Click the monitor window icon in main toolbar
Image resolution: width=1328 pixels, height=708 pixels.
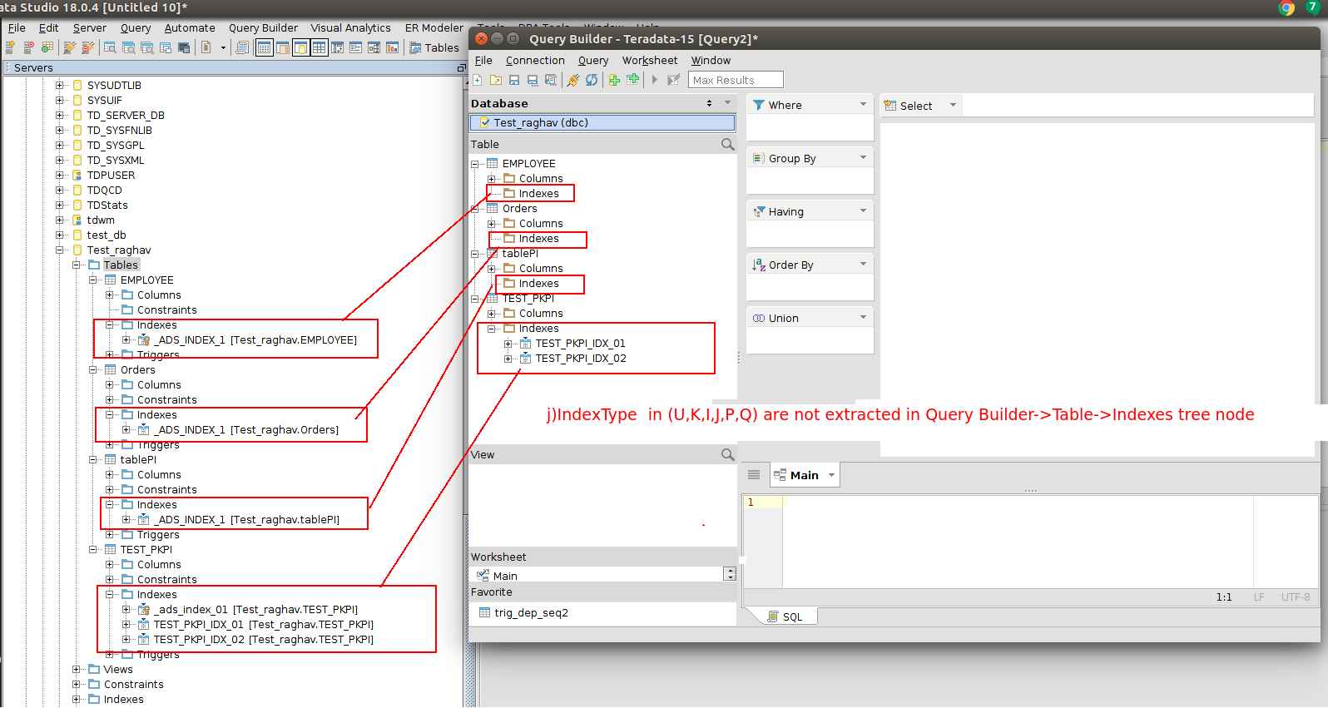click(183, 47)
